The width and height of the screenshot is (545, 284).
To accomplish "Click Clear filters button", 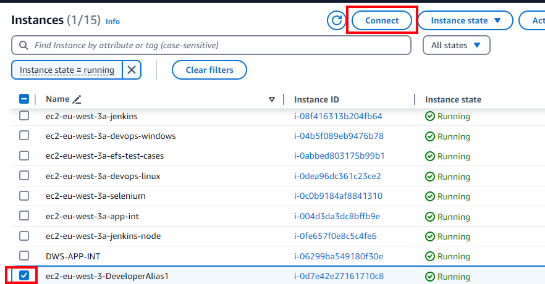I will click(x=209, y=70).
